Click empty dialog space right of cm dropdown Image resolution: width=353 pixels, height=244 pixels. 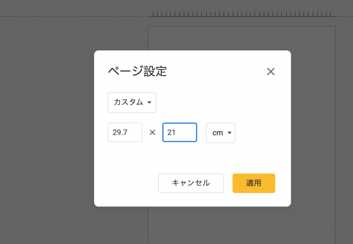[262, 133]
